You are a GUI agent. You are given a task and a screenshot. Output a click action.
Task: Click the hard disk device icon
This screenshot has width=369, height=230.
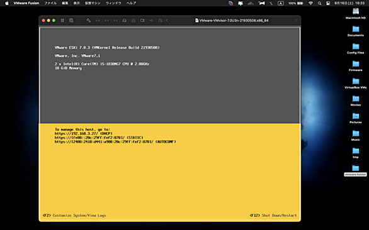tap(125, 21)
